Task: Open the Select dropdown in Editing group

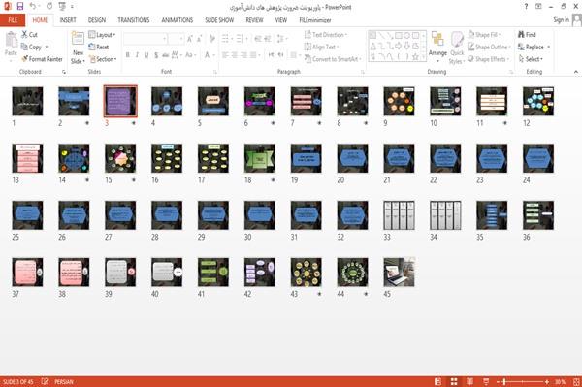Action: (531, 59)
